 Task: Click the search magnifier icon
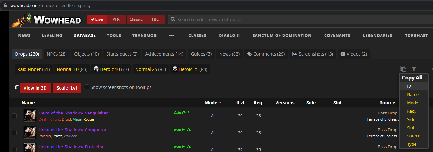tap(173, 19)
